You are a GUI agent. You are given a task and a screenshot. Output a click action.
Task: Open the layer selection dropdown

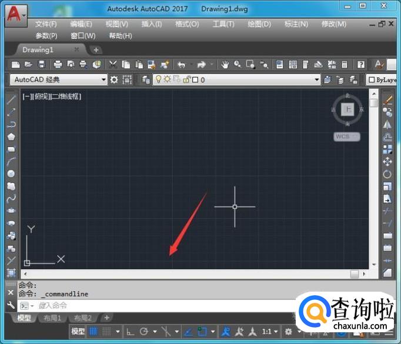[x=316, y=80]
